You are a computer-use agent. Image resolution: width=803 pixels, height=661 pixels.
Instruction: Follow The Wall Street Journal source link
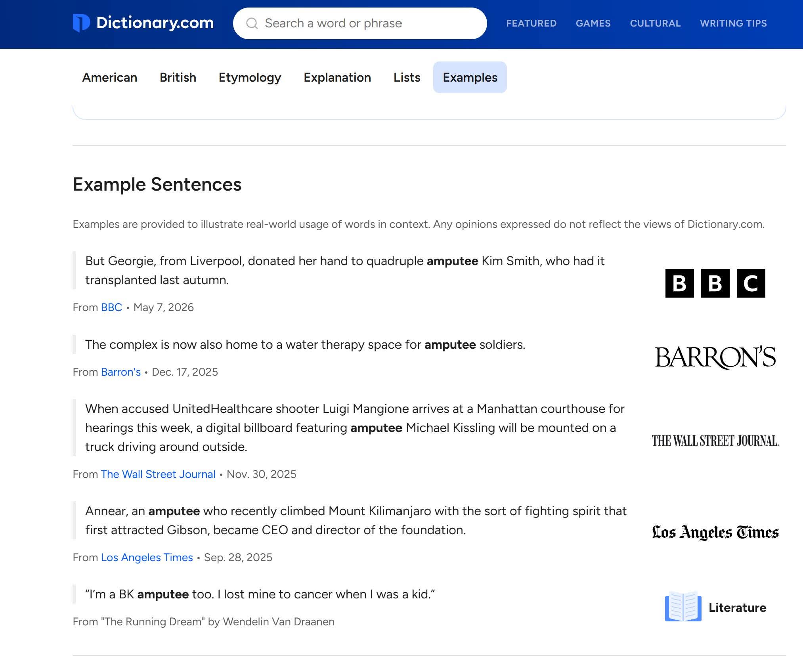(158, 474)
